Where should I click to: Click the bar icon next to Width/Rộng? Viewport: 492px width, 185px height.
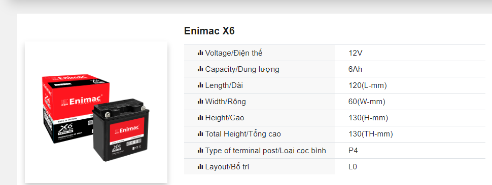click(x=200, y=102)
